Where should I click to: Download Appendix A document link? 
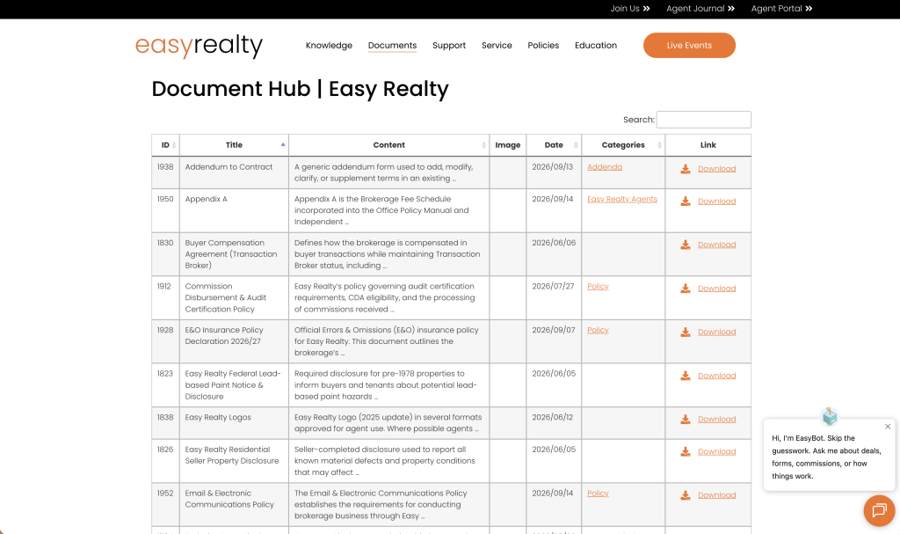click(717, 201)
